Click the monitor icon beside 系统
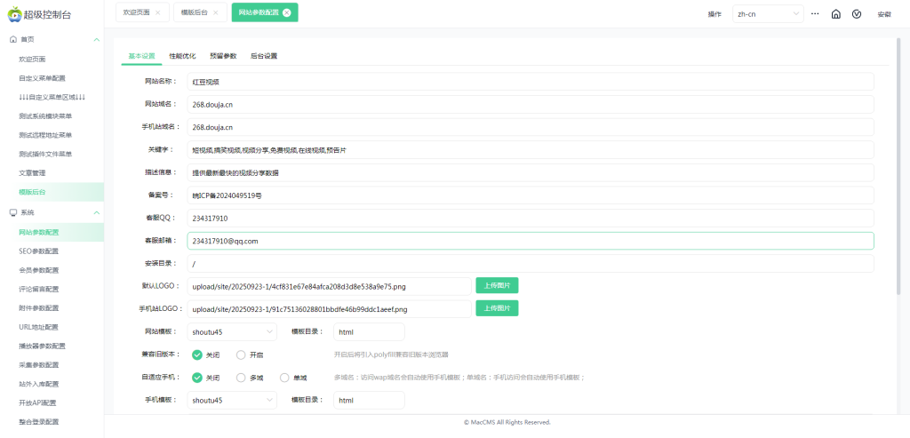The width and height of the screenshot is (910, 438). (12, 212)
